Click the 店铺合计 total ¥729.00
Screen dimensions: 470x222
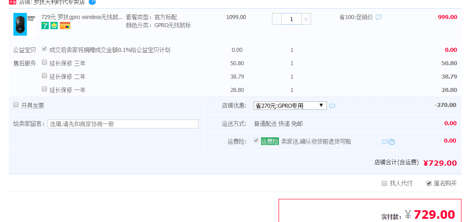pyautogui.click(x=440, y=163)
